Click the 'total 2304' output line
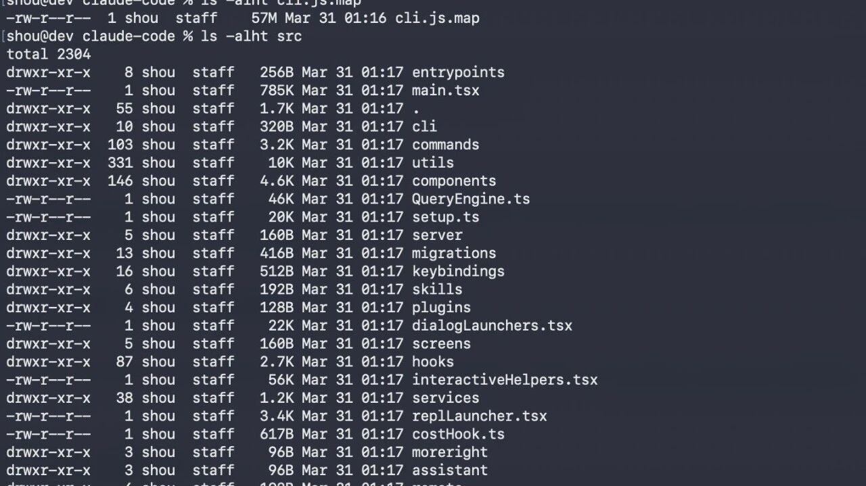 [49, 54]
